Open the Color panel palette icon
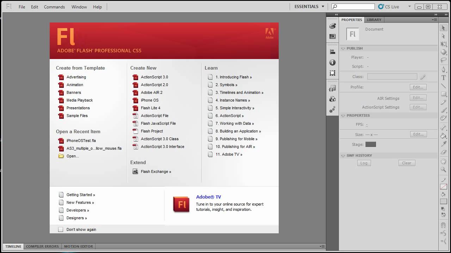This screenshot has height=253, width=451. (332, 26)
